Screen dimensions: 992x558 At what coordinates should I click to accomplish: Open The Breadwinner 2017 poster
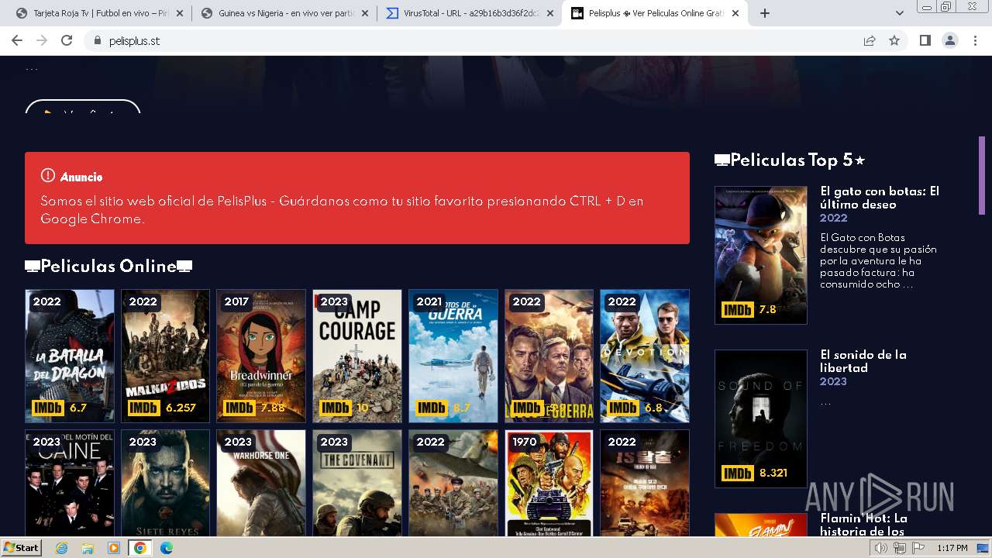point(261,356)
